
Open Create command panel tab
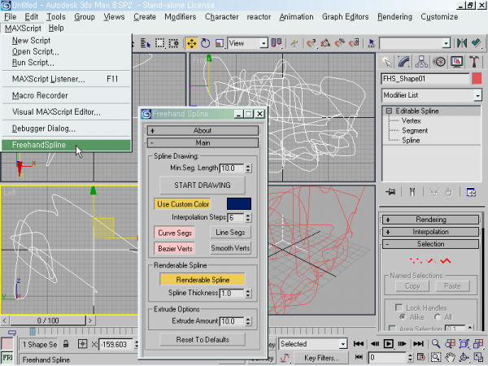(387, 62)
